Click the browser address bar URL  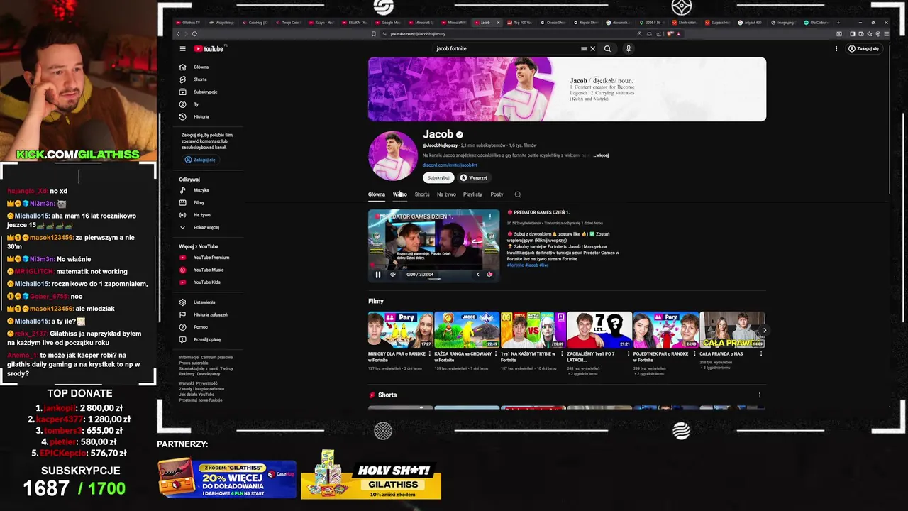(418, 33)
